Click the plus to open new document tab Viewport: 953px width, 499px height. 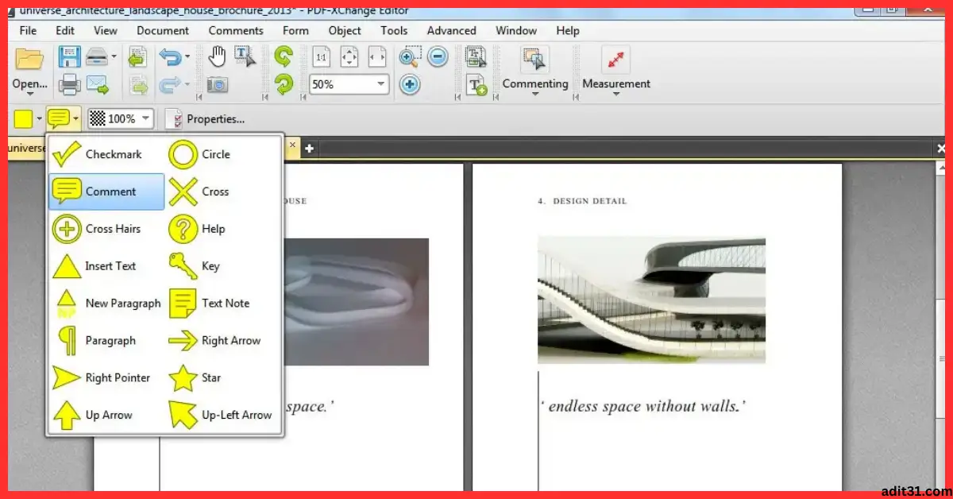(x=309, y=148)
